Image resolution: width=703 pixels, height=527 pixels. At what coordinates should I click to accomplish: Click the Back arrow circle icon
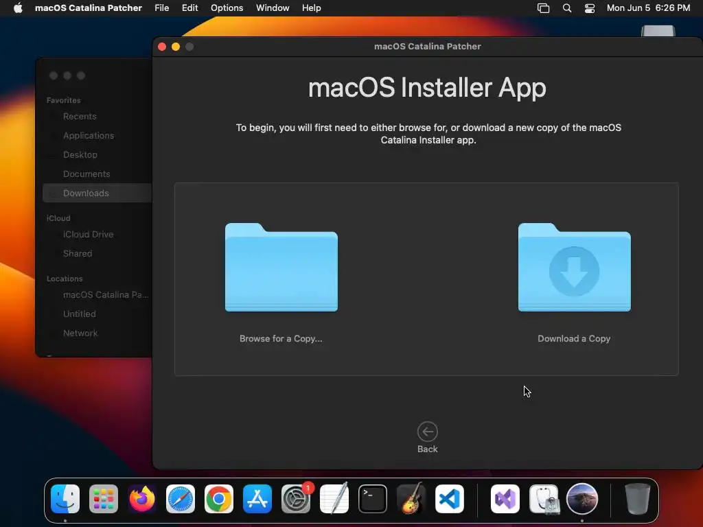point(427,432)
